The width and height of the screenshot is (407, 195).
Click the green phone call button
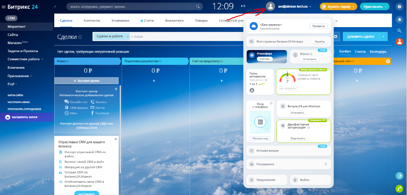coord(399,189)
